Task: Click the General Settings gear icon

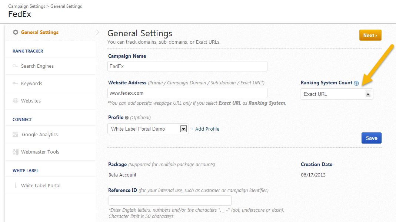Action: click(x=16, y=32)
